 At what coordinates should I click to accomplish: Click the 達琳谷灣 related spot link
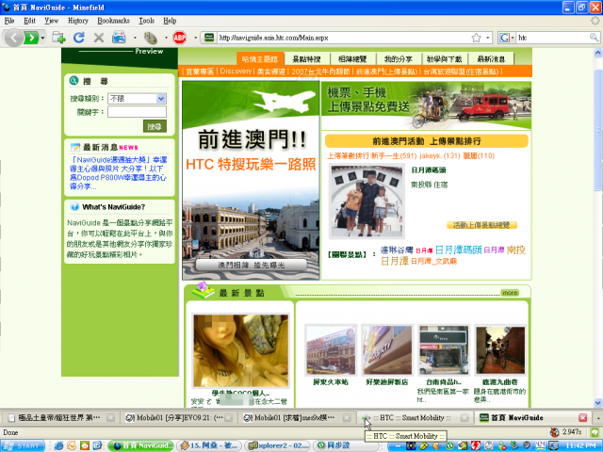397,250
